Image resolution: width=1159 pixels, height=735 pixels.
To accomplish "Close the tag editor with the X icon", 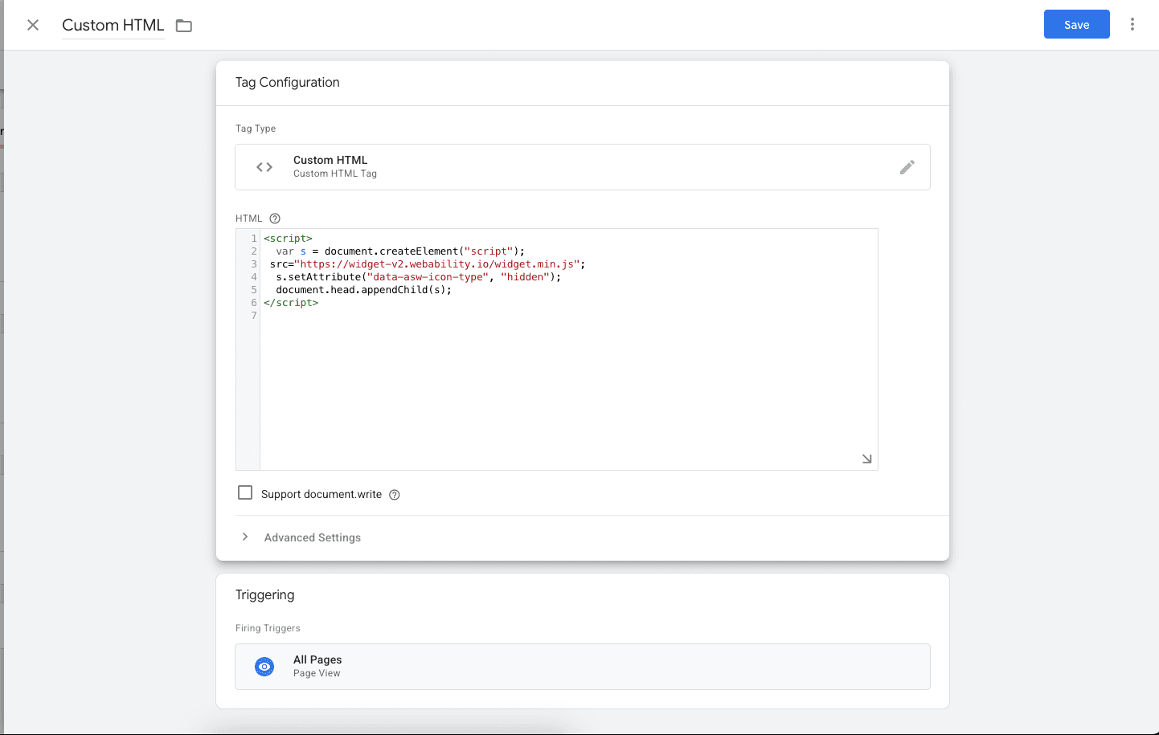I will pos(33,25).
